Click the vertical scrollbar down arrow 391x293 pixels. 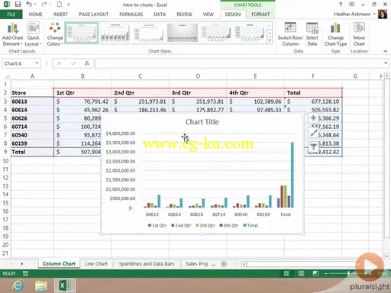tap(387, 256)
